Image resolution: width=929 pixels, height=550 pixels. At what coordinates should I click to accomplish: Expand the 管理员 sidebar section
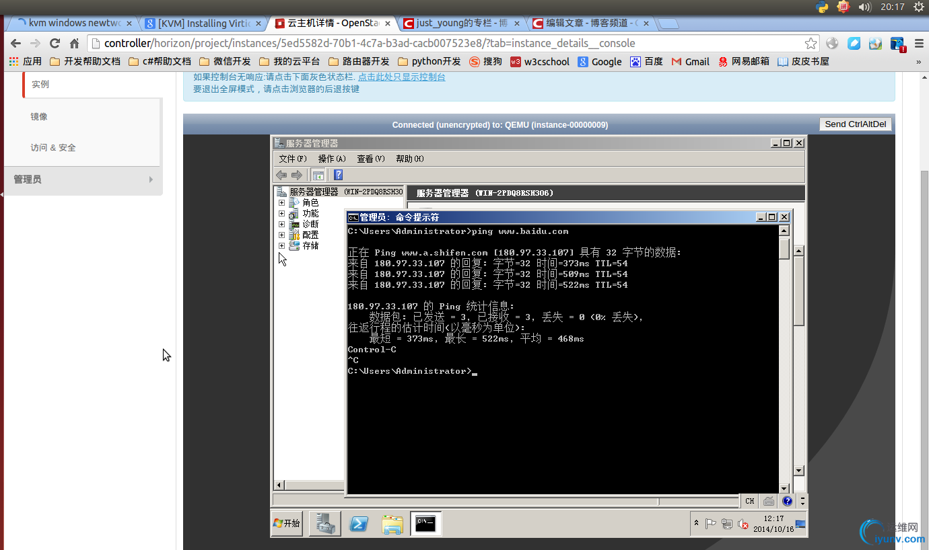(83, 180)
